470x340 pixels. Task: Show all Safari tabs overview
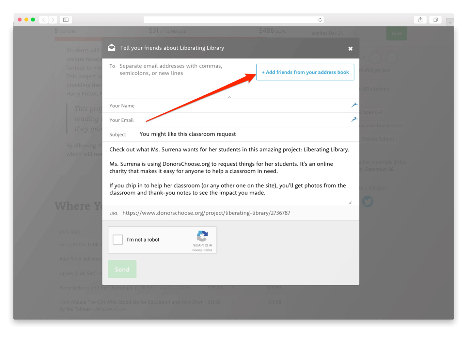(x=436, y=20)
